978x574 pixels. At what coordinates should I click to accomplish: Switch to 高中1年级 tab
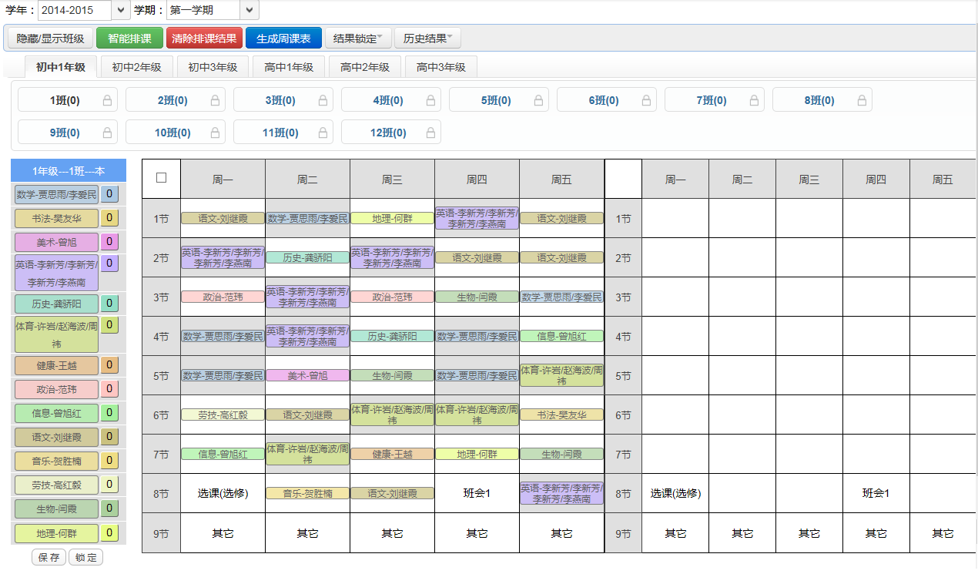click(289, 67)
